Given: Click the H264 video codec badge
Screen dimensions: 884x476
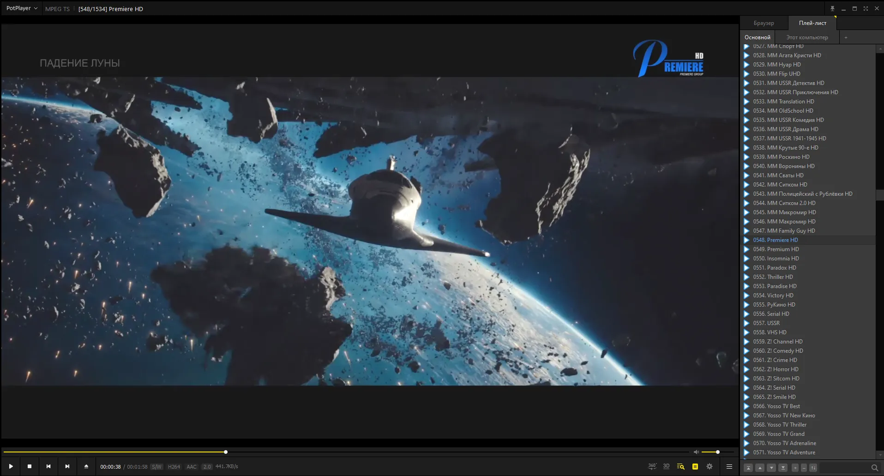Looking at the screenshot, I should point(174,466).
